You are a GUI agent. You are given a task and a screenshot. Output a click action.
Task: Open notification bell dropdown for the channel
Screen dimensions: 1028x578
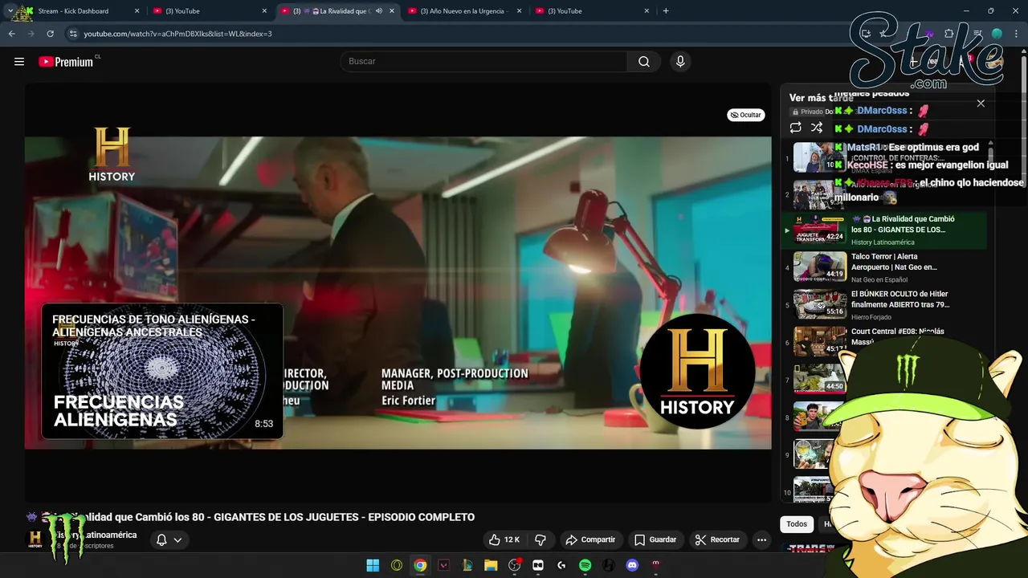pos(169,539)
